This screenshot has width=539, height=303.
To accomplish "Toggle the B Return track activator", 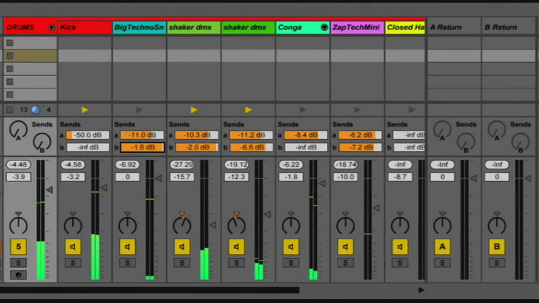I will click(x=497, y=247).
